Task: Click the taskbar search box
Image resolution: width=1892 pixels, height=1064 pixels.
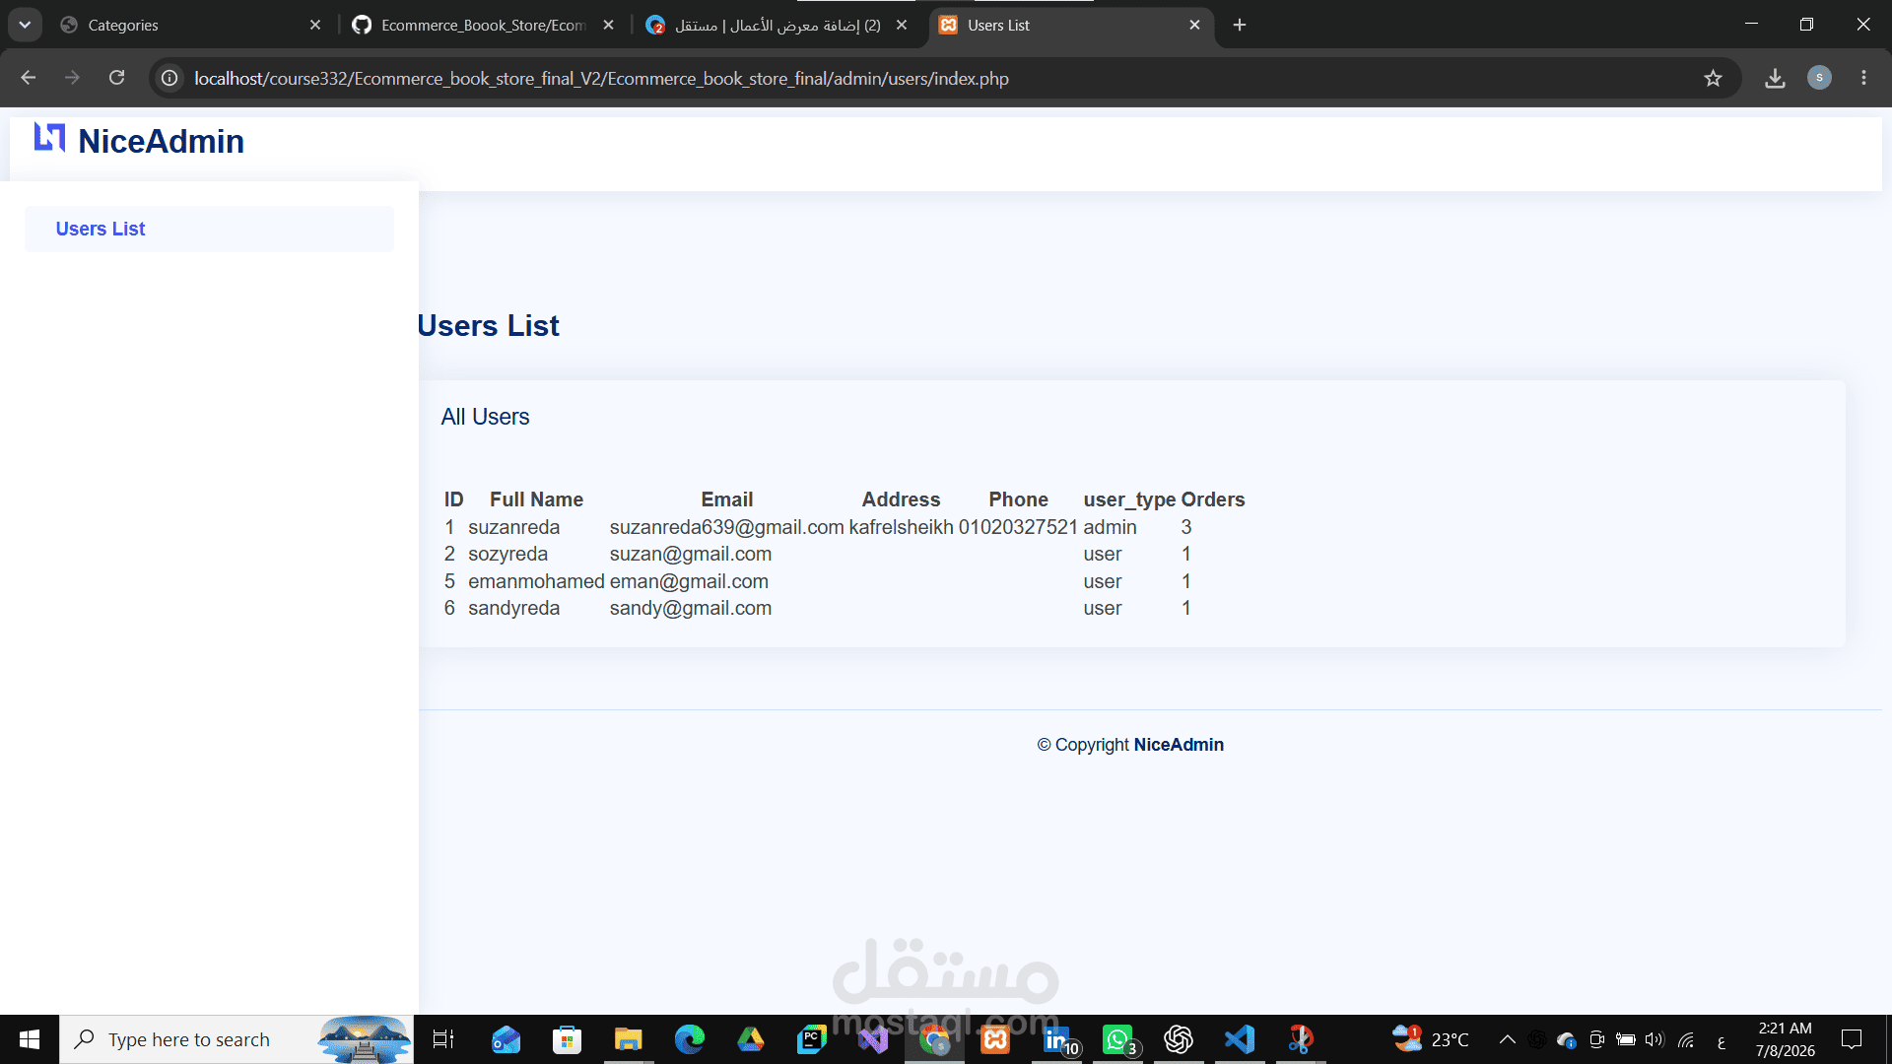Action: coord(236,1039)
